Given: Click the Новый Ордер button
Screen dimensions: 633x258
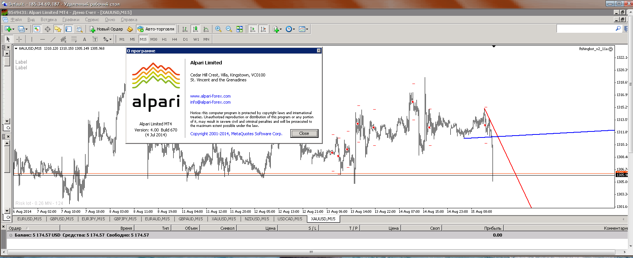Looking at the screenshot, I should (106, 29).
